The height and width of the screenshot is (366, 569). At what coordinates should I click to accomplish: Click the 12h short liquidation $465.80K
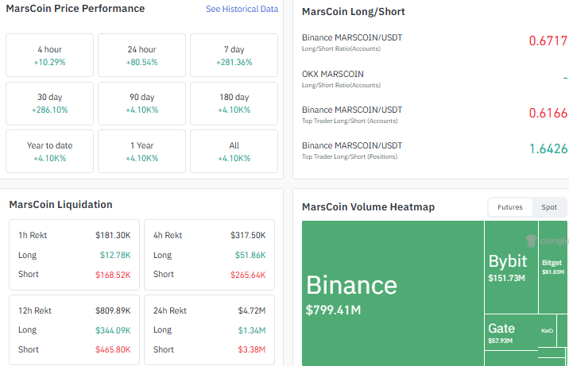click(113, 349)
